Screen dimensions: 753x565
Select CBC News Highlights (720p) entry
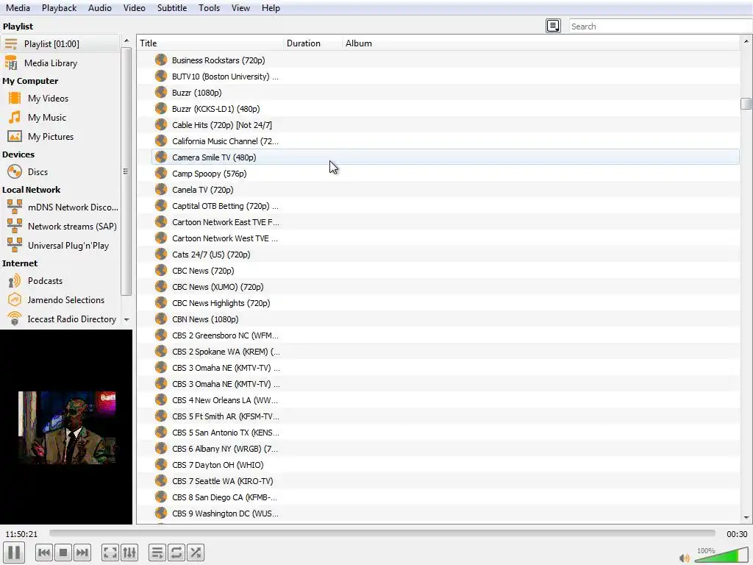point(445,303)
